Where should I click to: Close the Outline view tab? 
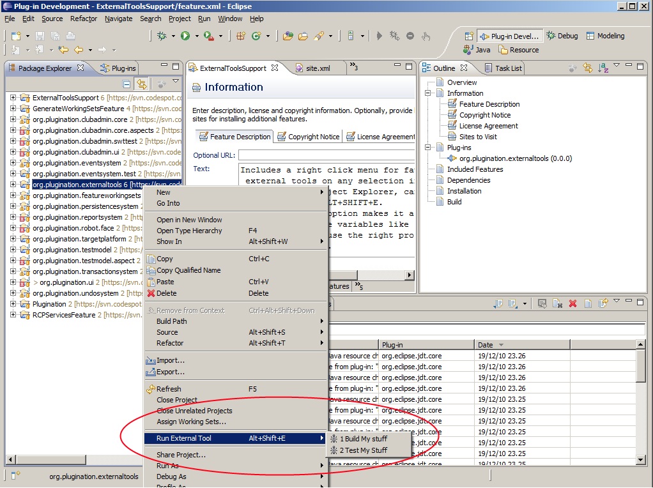pos(464,68)
